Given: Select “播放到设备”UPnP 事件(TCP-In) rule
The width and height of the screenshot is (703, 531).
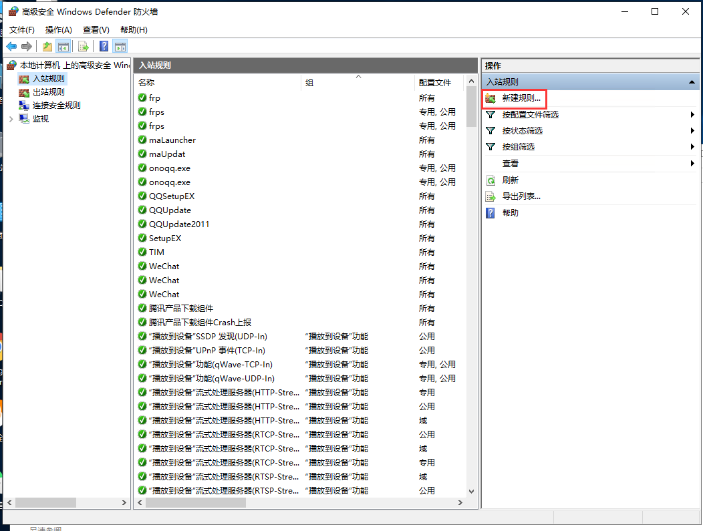Looking at the screenshot, I should [x=299, y=351].
